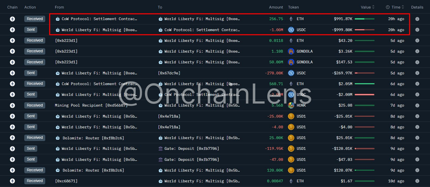Click the HONK token icon
Screen dimensions: 430x187
click(291, 105)
